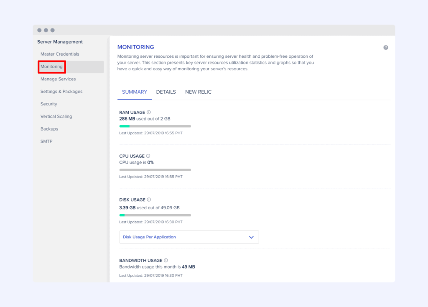
Task: Click the CPU usage Last Updated timestamp
Action: point(150,177)
